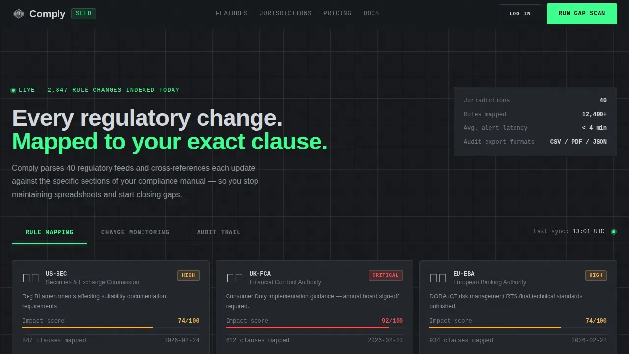Screen dimensions: 629x354
Task: Open the Features nav link
Action: click(x=231, y=13)
